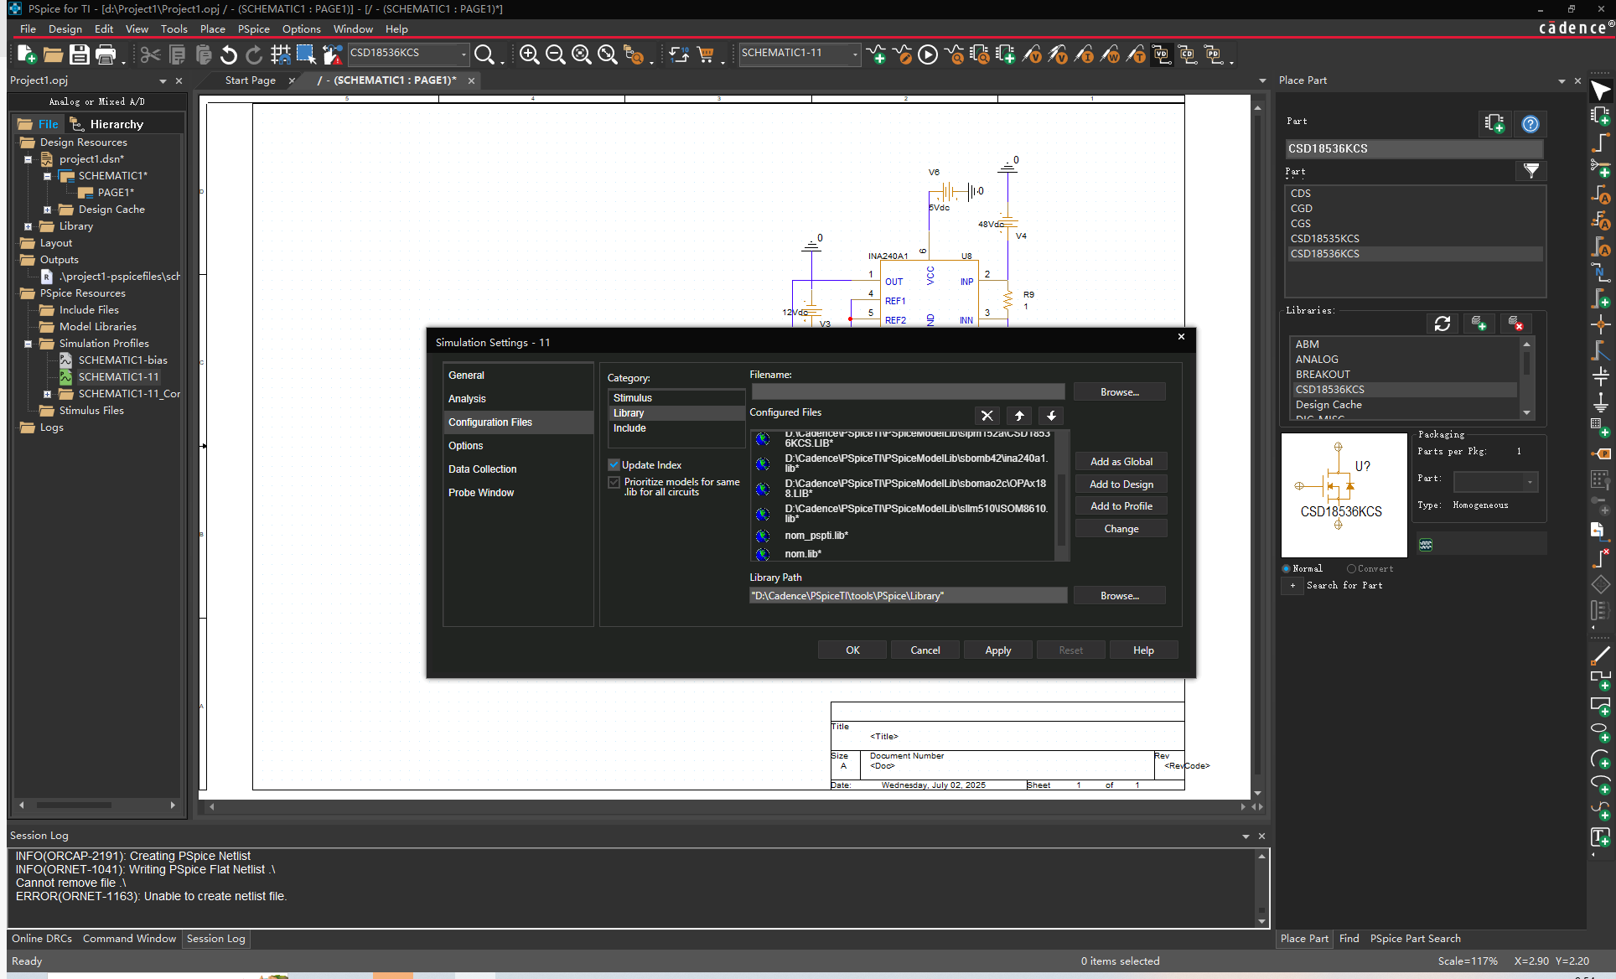Redo the last action
Screen dimensions: 1616x979
(254, 54)
